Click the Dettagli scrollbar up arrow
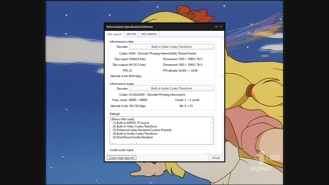 (212, 118)
